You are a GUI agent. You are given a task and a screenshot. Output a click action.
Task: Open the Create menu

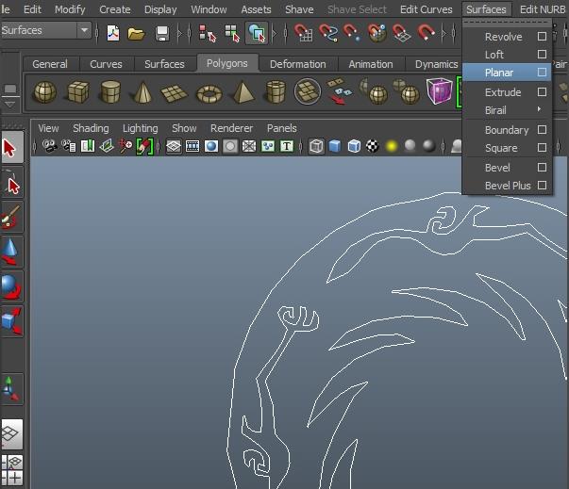(115, 9)
